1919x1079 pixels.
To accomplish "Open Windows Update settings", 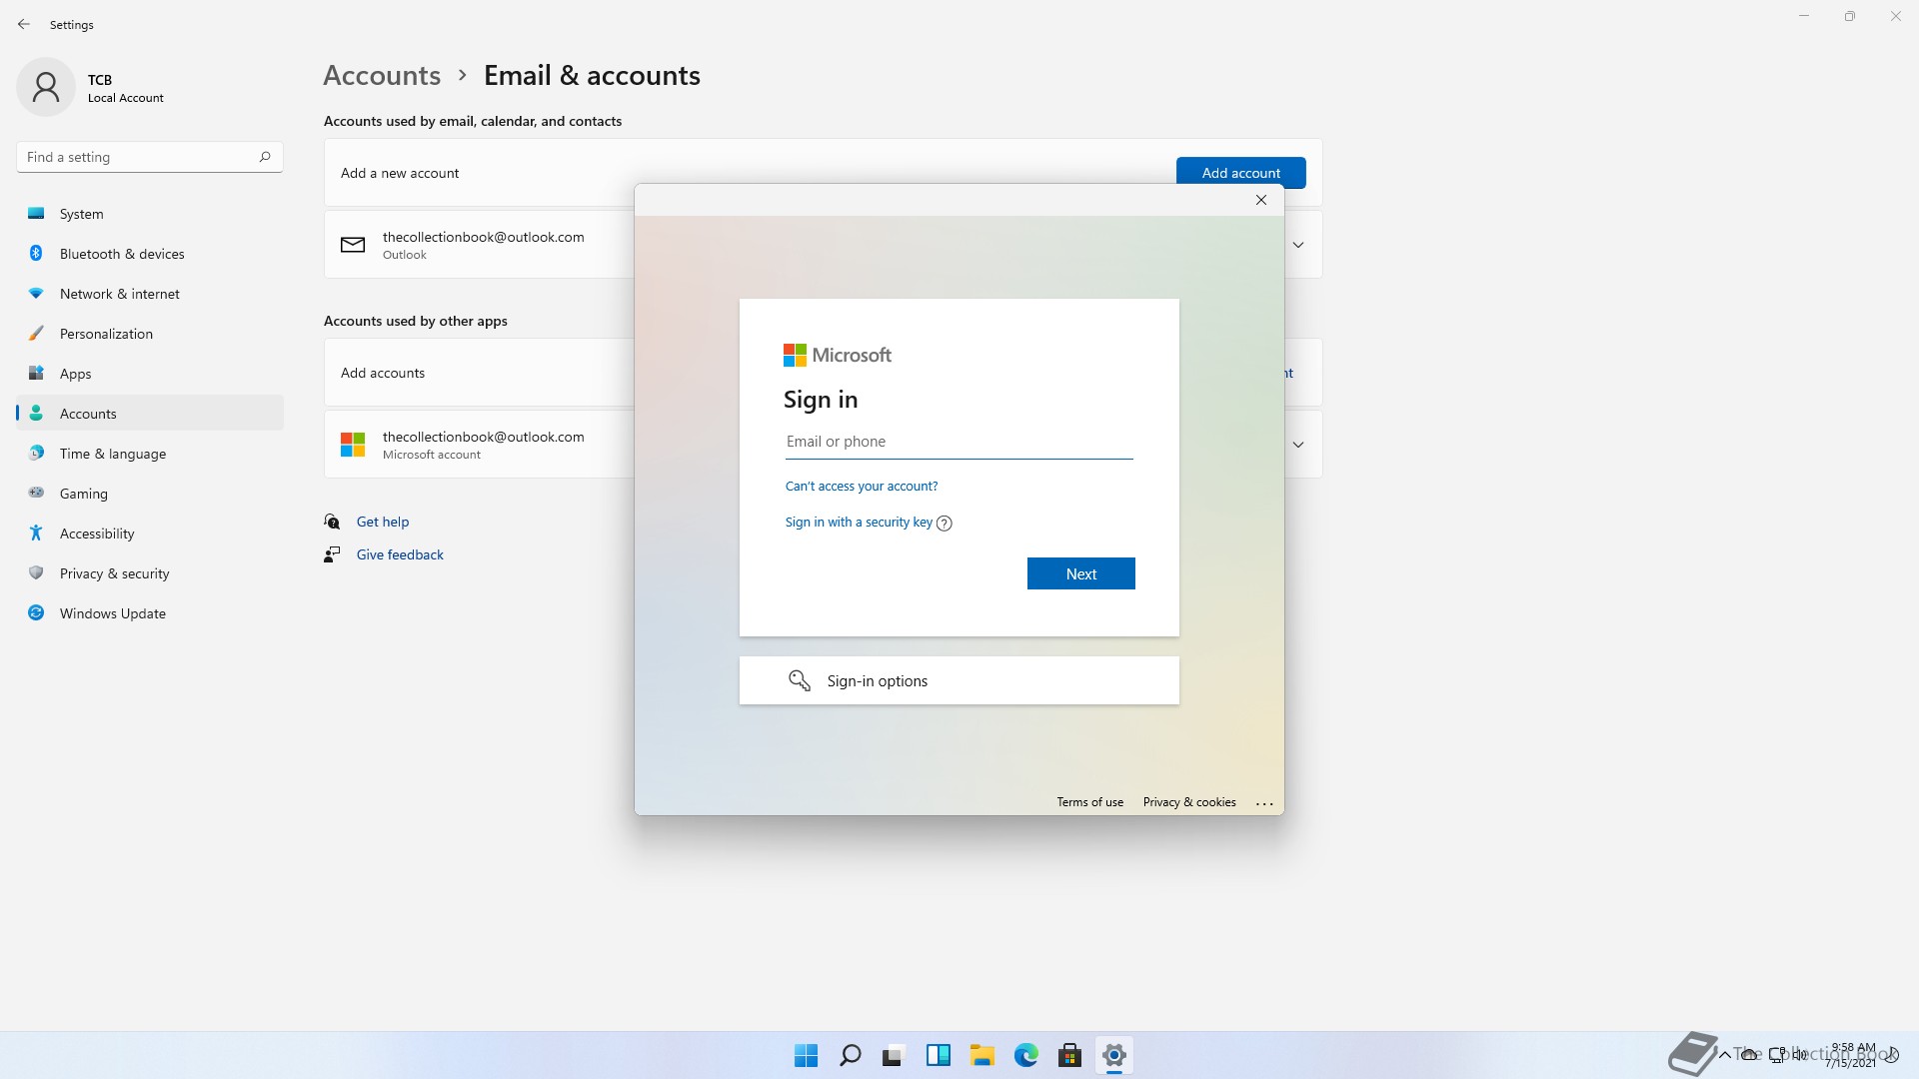I will coord(150,613).
